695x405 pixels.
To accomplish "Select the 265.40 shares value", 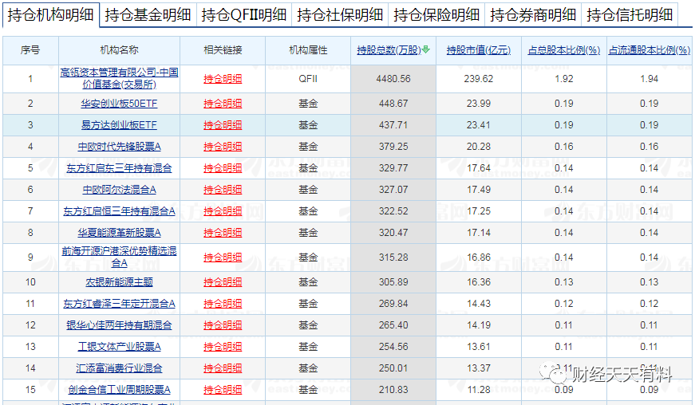I will click(393, 325).
